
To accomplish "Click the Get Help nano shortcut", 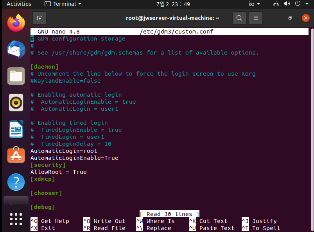I will [x=56, y=221].
